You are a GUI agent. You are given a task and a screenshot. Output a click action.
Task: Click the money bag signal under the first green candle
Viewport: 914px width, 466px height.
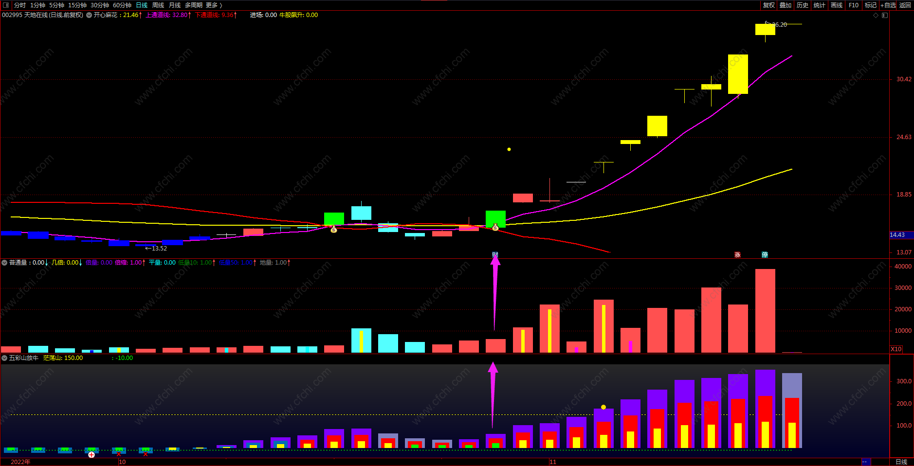pos(334,229)
